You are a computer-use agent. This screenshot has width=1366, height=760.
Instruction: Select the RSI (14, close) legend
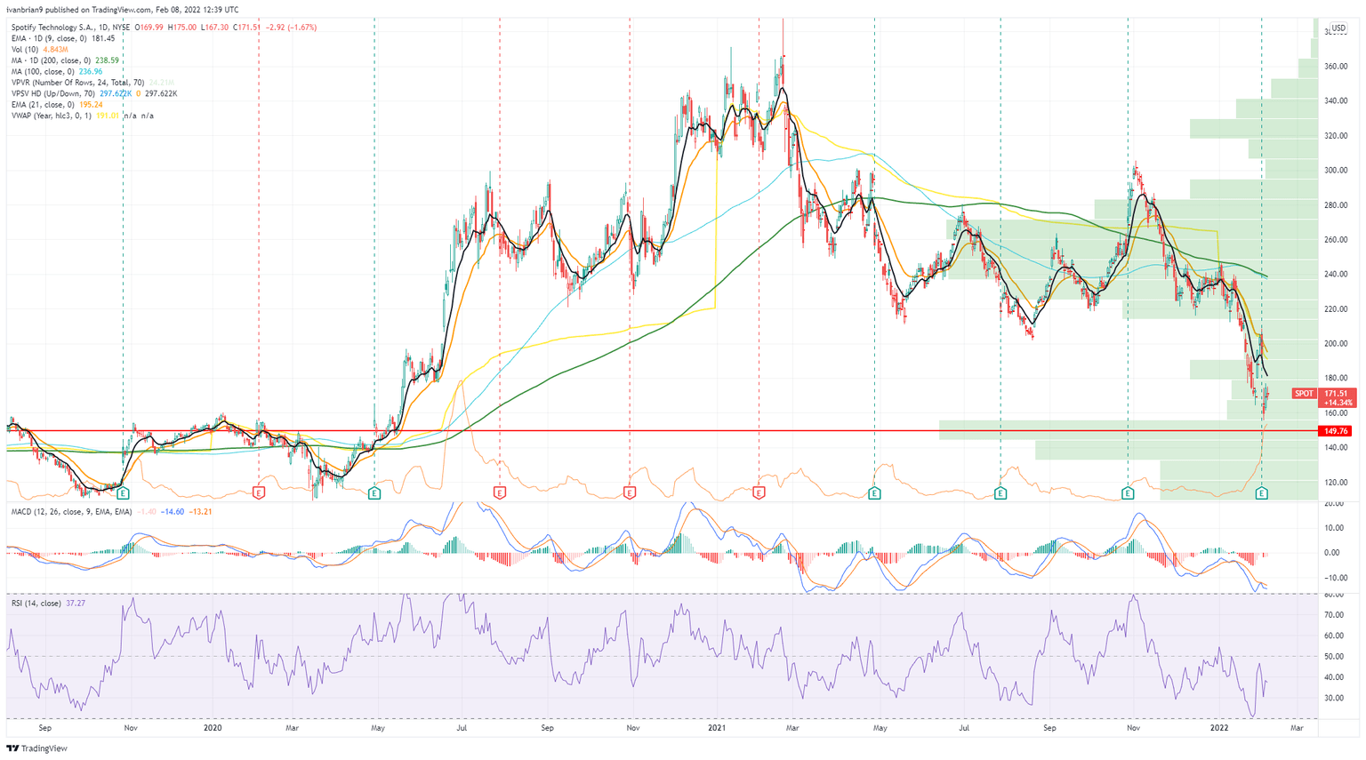[36, 604]
